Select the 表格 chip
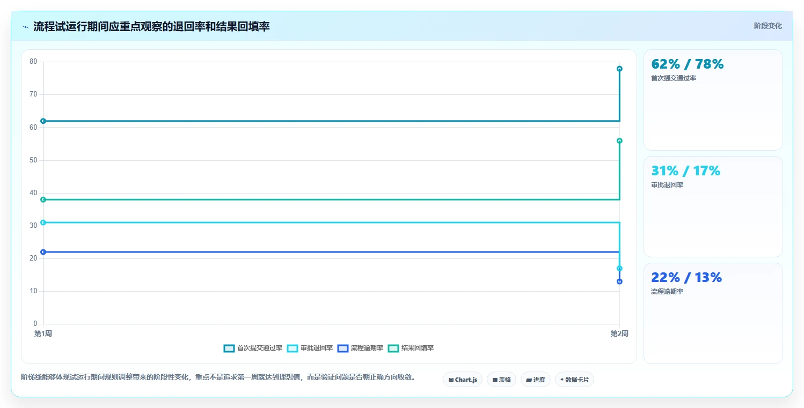This screenshot has width=804, height=408. point(501,380)
